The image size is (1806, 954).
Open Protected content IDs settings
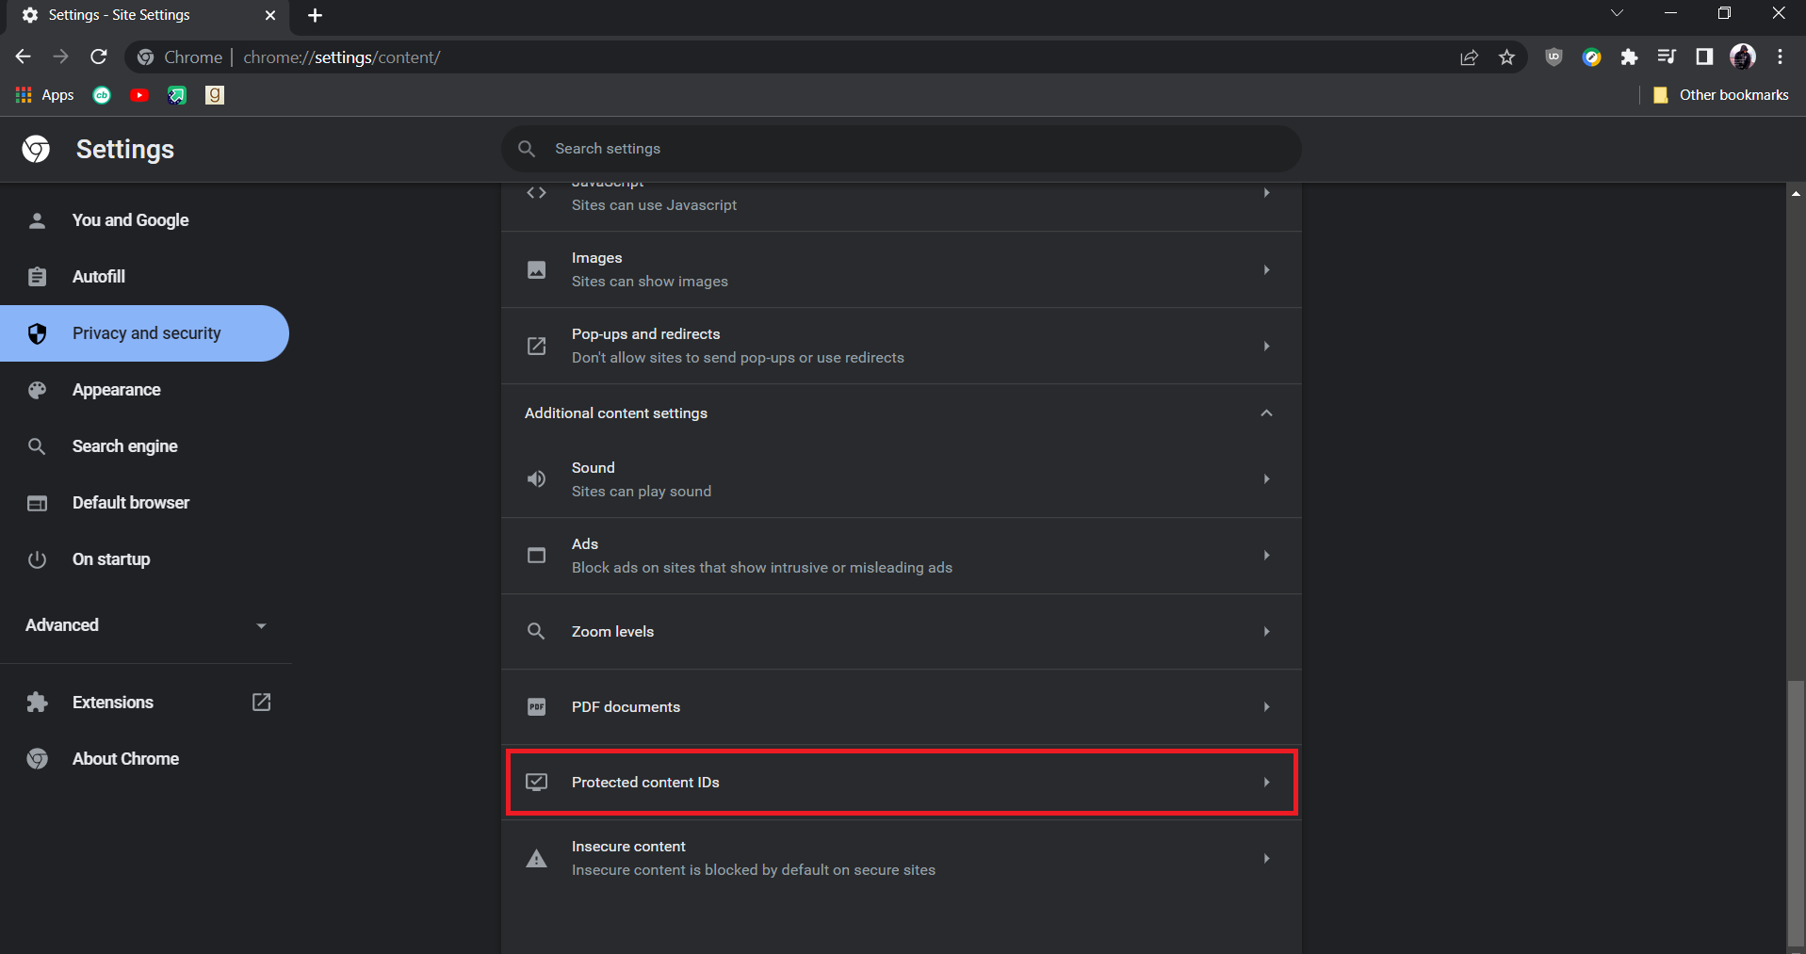pyautogui.click(x=902, y=783)
